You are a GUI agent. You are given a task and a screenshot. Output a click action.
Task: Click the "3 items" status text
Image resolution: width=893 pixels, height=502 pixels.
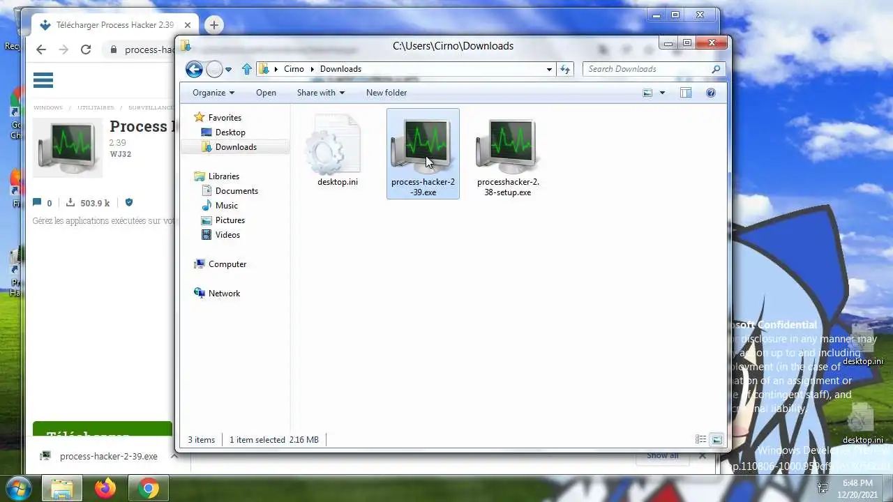pos(202,440)
